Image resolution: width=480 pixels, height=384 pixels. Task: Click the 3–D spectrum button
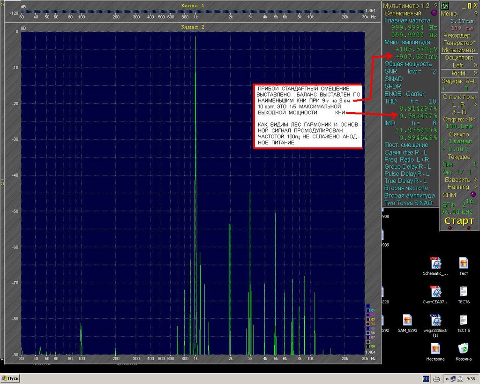click(459, 112)
